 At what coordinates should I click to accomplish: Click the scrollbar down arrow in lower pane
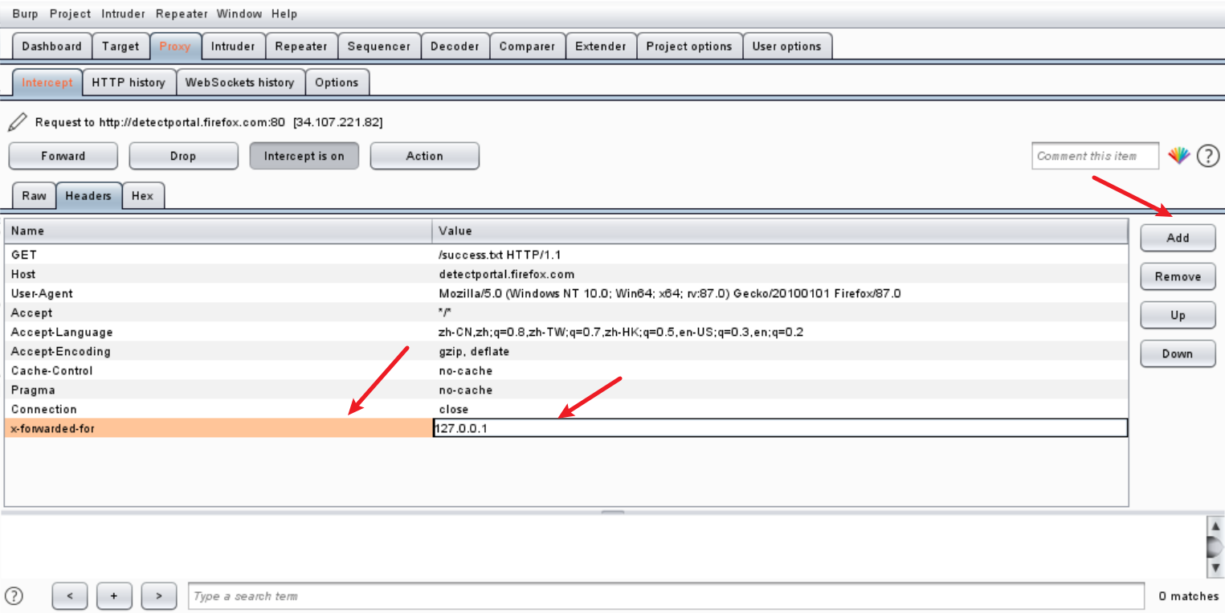pos(1215,568)
